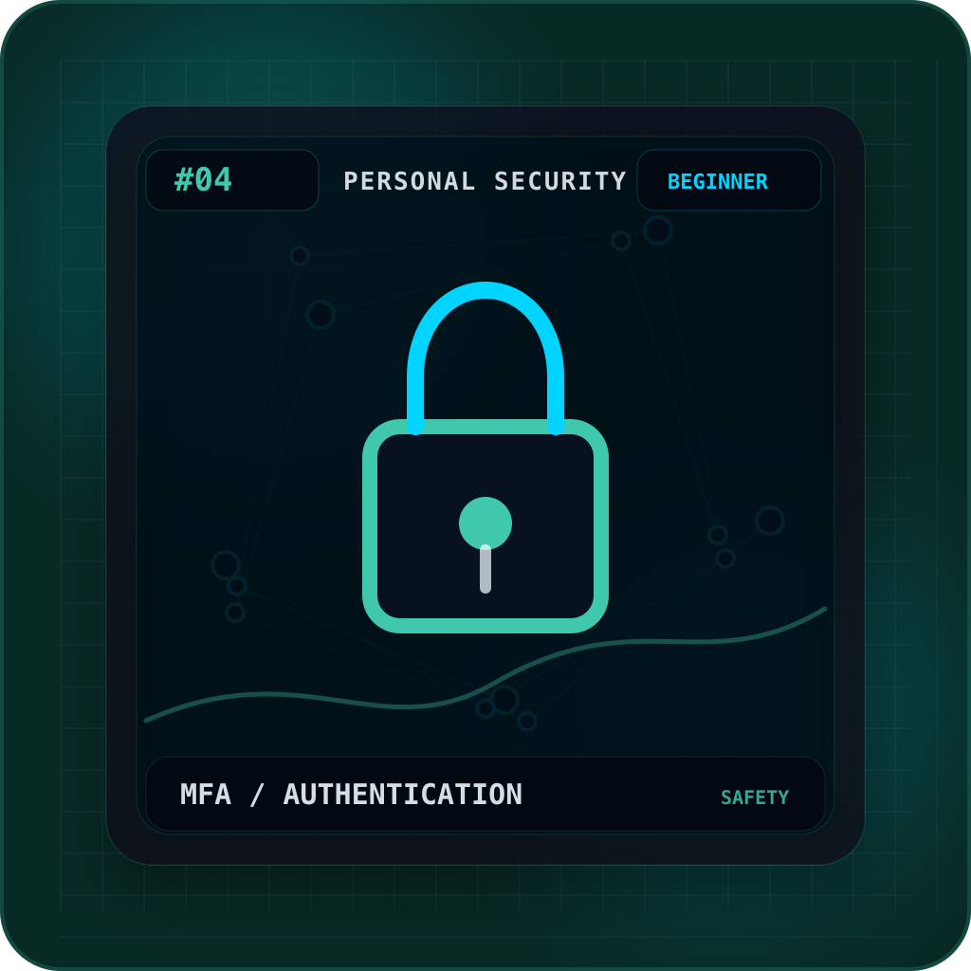
Task: Click the keyhole's grey vertical slot
Action: coord(485,569)
